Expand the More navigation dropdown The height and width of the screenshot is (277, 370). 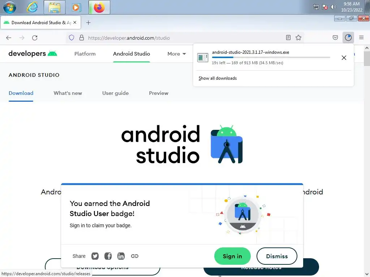[177, 54]
